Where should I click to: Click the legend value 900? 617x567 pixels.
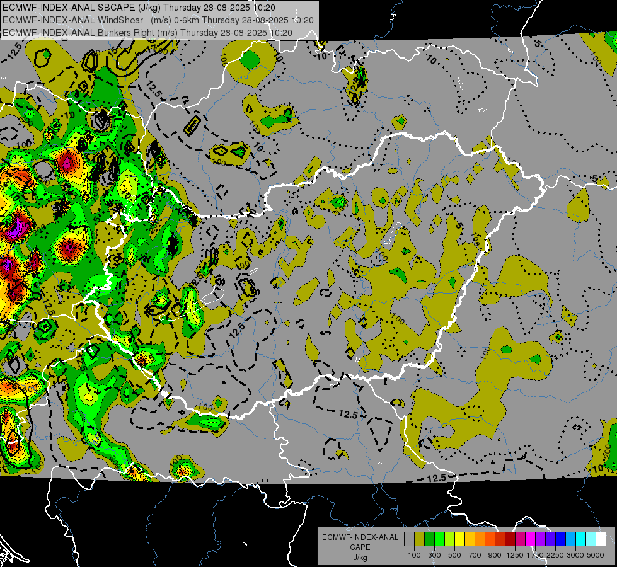tap(495, 555)
